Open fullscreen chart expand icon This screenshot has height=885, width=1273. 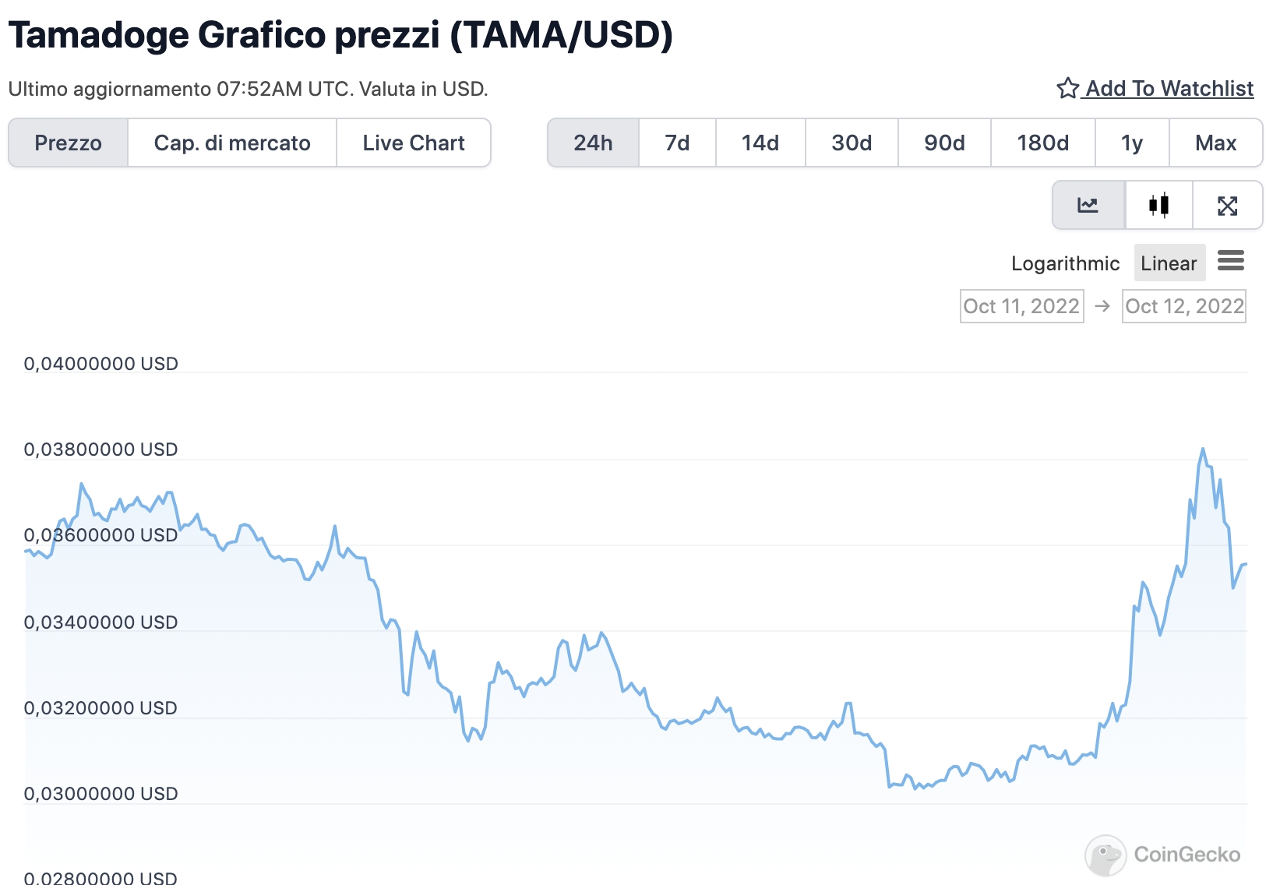point(1228,206)
